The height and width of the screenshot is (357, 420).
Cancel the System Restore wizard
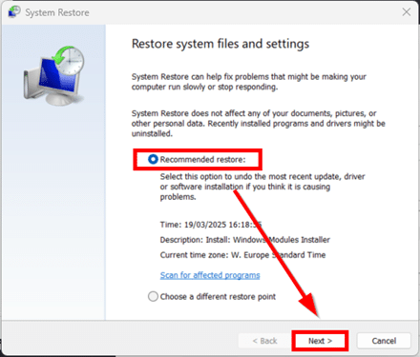384,341
